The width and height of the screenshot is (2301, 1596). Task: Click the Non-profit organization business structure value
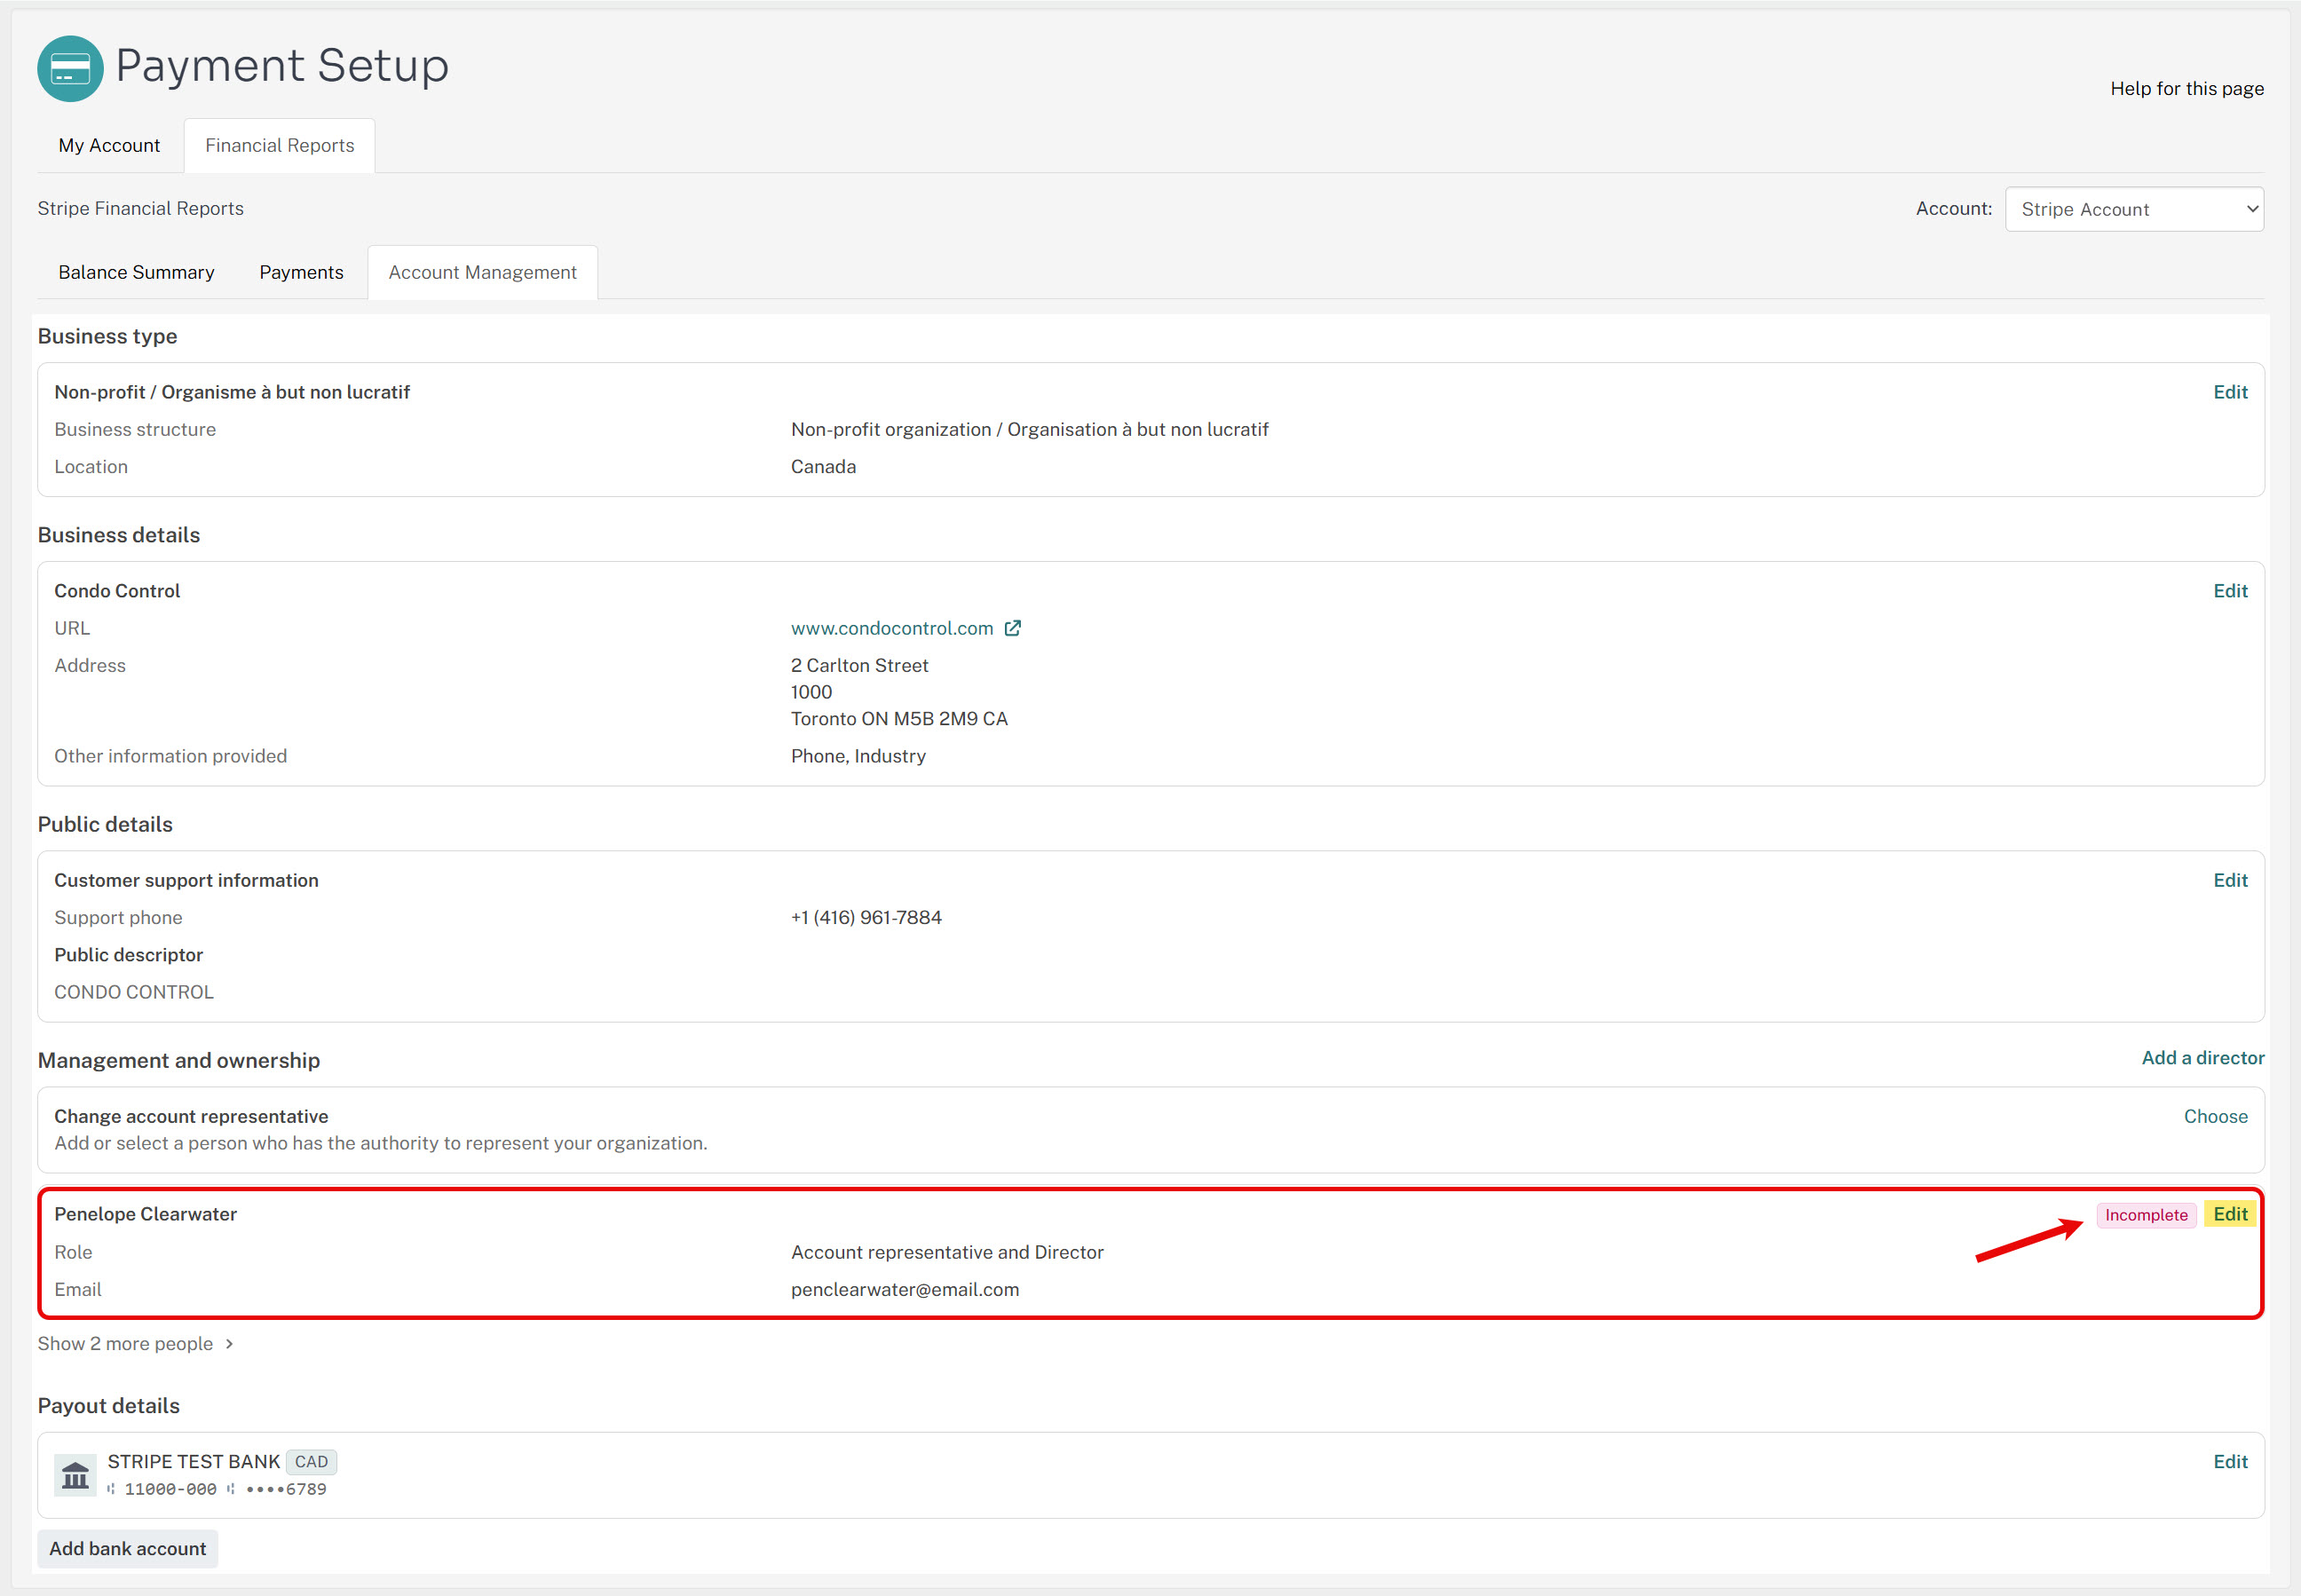pyautogui.click(x=1030, y=429)
